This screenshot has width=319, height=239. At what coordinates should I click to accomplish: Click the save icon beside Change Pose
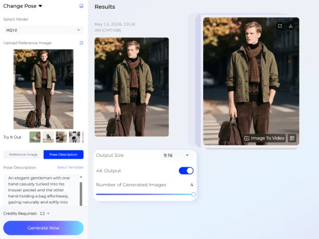81,6
